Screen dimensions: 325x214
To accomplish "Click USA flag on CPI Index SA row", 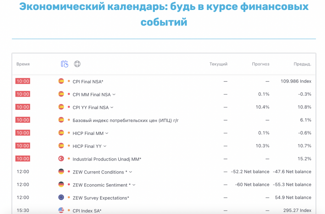I will click(x=61, y=210).
